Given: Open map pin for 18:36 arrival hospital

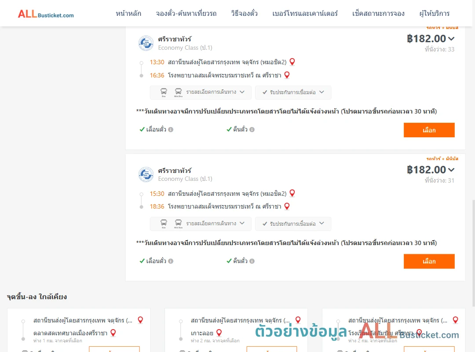Looking at the screenshot, I should click(x=287, y=206).
